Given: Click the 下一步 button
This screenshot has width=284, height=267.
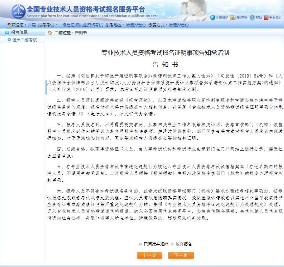Looking at the screenshot, I should 181,255.
